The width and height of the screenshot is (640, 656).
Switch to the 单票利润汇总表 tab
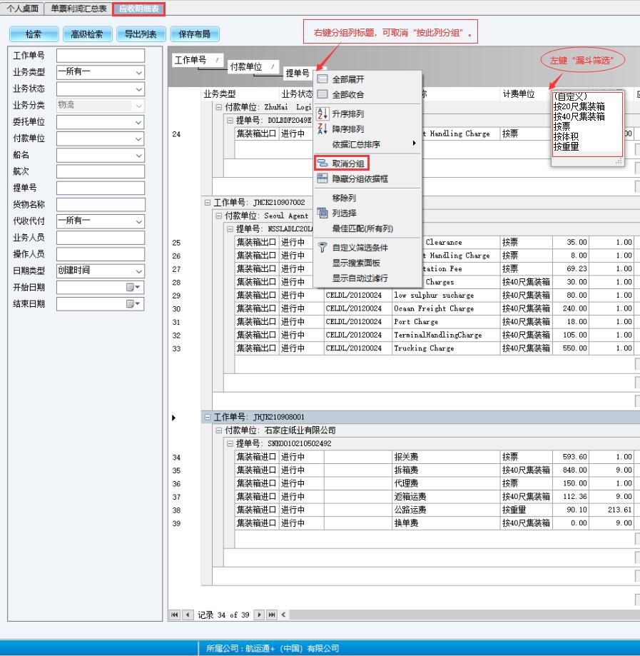coord(78,9)
